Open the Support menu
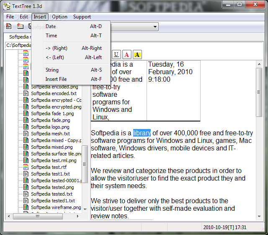This screenshot has width=268, height=235. point(82,17)
